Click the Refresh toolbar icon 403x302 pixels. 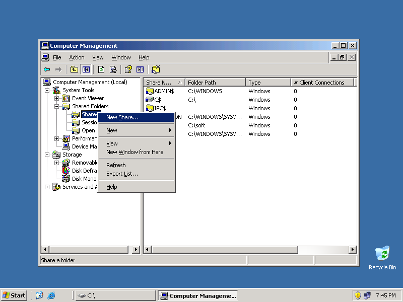(101, 69)
